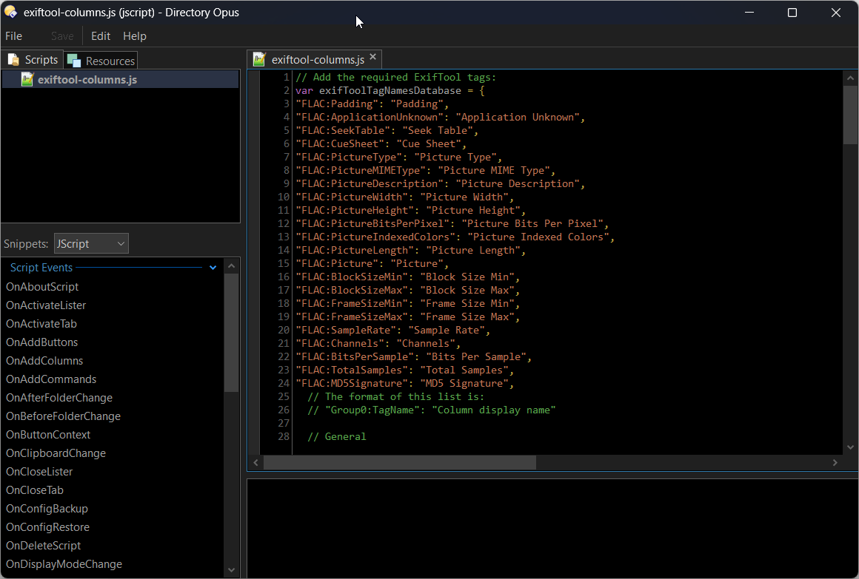The height and width of the screenshot is (579, 859).
Task: Click the Resources tab icon
Action: [x=73, y=60]
